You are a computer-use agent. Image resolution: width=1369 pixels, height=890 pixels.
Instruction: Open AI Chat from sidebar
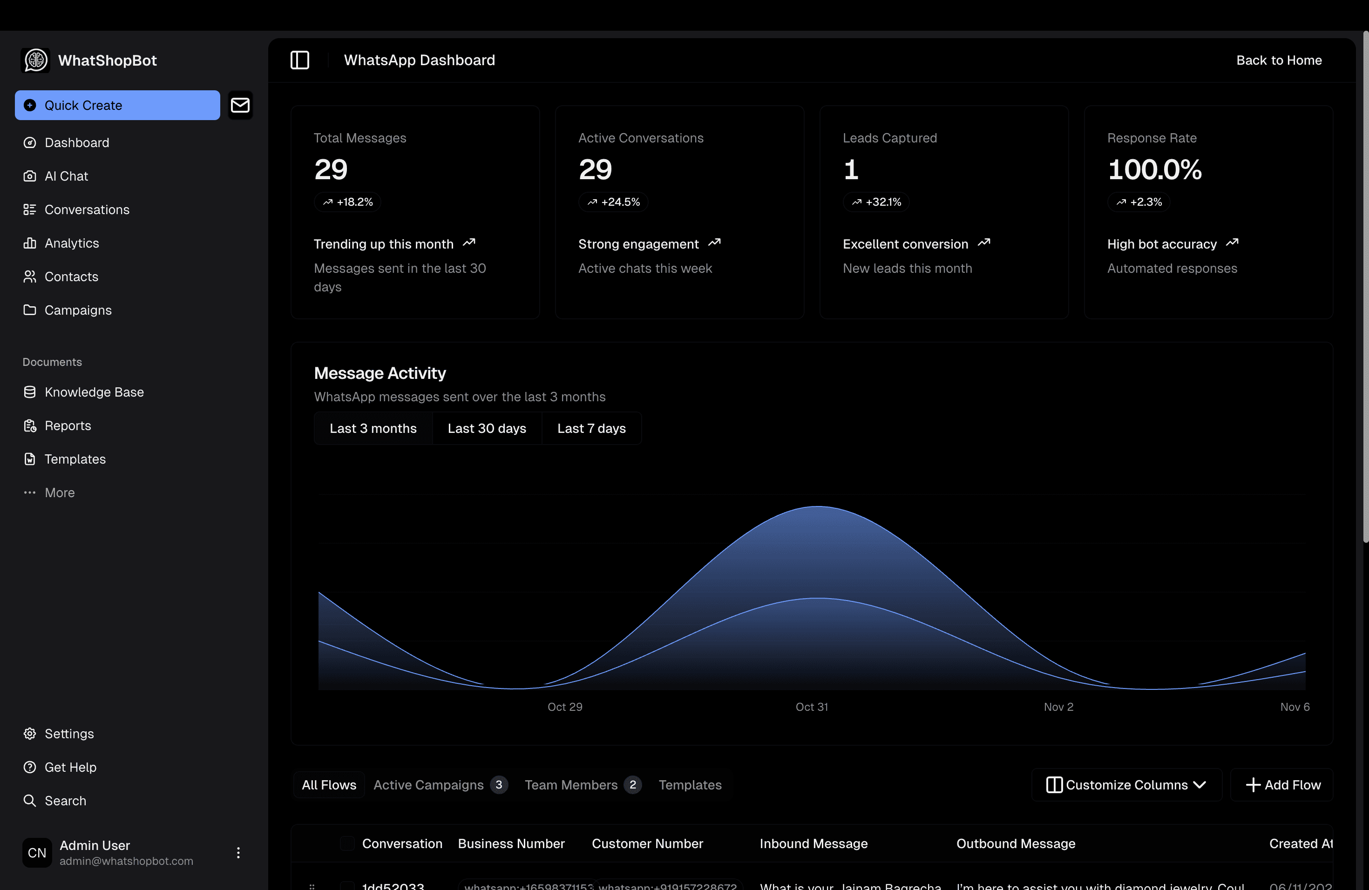66,176
